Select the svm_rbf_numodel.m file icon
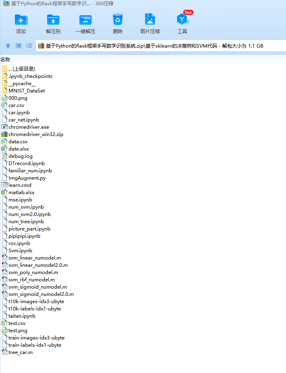The image size is (286, 373). point(4,279)
